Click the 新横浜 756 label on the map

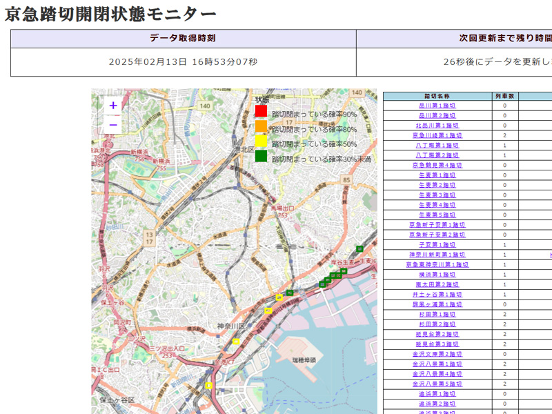click(x=140, y=155)
